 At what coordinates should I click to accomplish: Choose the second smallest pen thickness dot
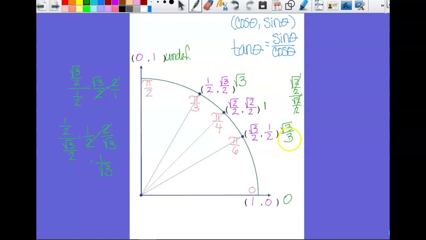coord(158,2)
